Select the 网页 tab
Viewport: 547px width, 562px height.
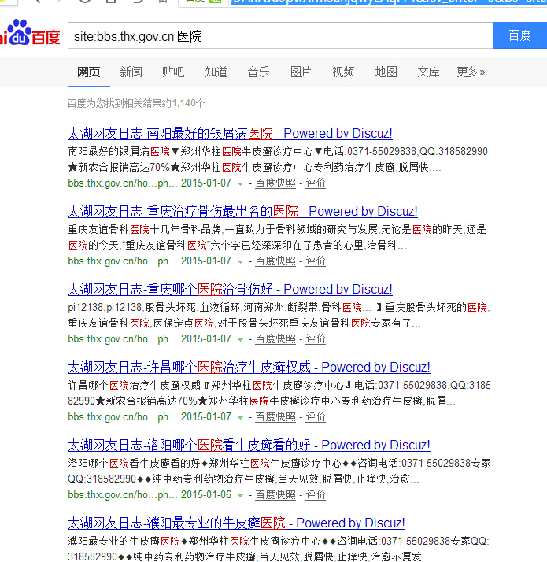coord(88,72)
